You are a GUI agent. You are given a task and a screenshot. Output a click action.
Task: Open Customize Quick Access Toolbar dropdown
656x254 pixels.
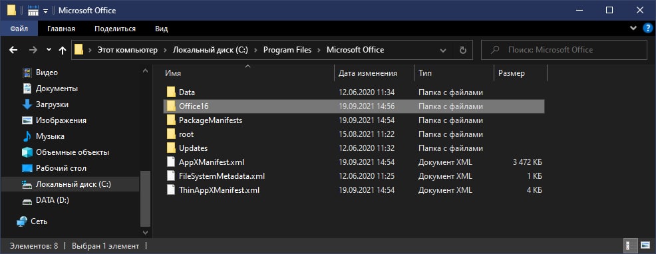[x=46, y=11]
